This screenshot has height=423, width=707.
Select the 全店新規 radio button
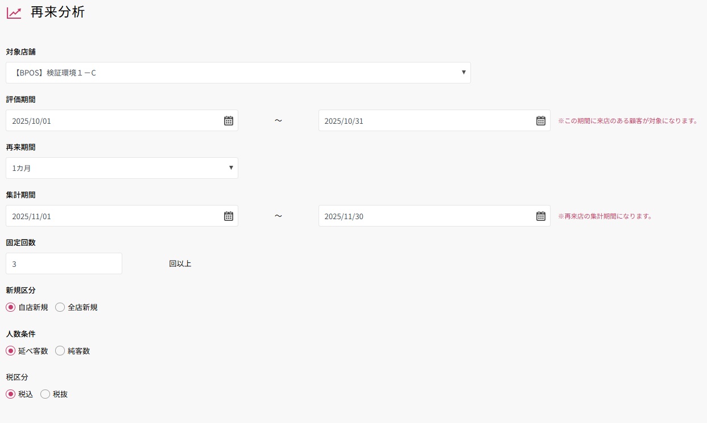tap(60, 307)
